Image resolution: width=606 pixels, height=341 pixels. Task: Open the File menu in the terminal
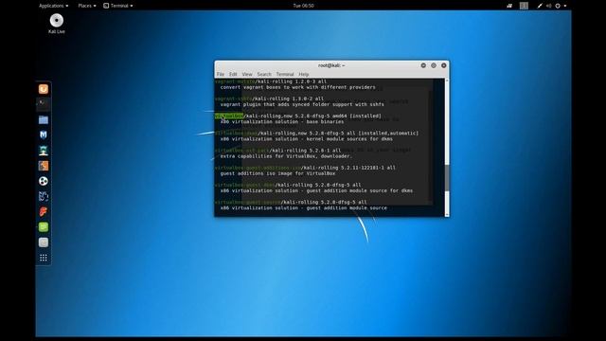tap(221, 74)
